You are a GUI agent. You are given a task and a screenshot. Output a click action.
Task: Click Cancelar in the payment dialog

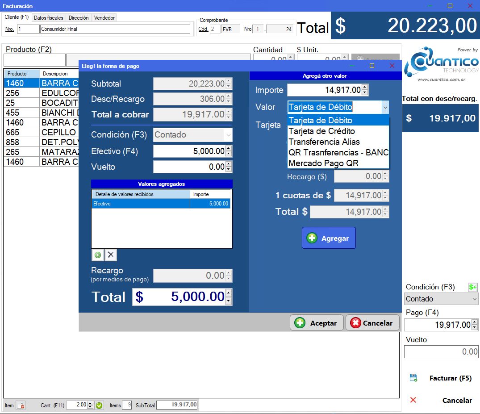372,323
